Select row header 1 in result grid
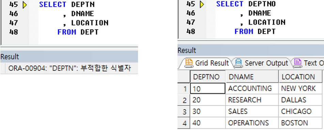Screen dimensions: 324x130 pyautogui.click(x=184, y=89)
